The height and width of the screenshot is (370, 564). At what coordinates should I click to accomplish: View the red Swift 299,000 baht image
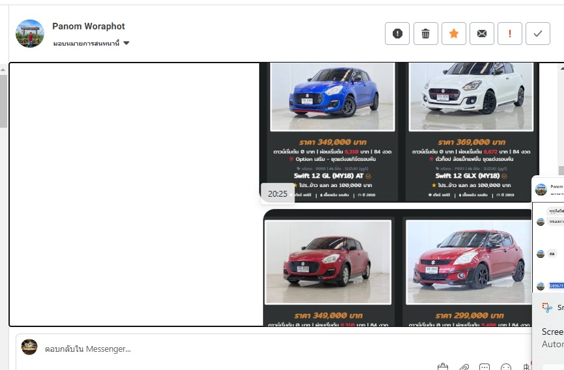(471, 262)
